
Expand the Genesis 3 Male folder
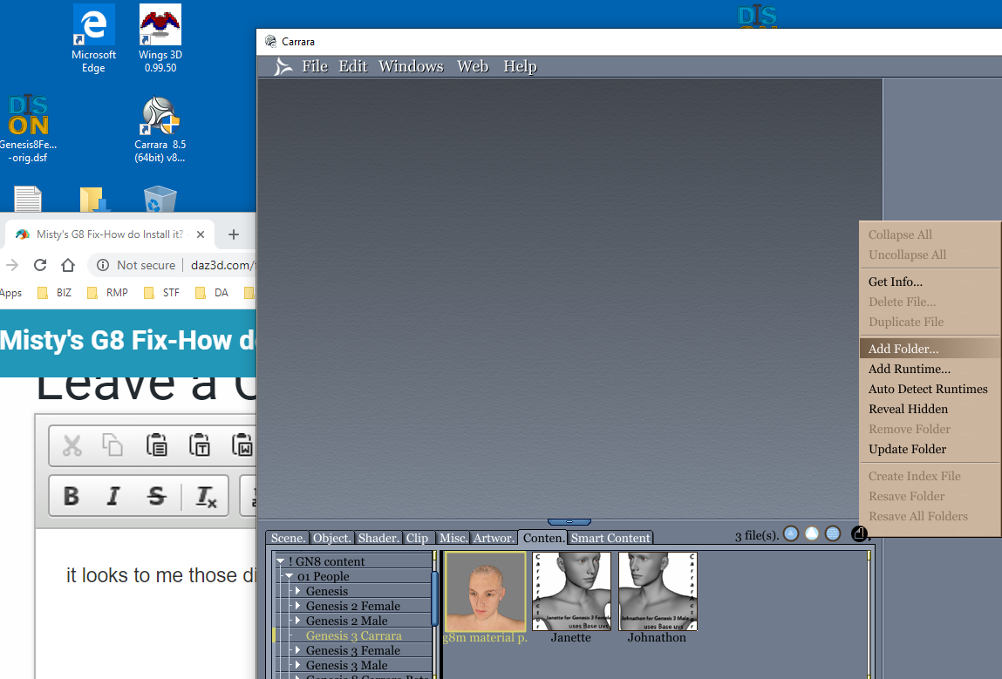pos(297,665)
